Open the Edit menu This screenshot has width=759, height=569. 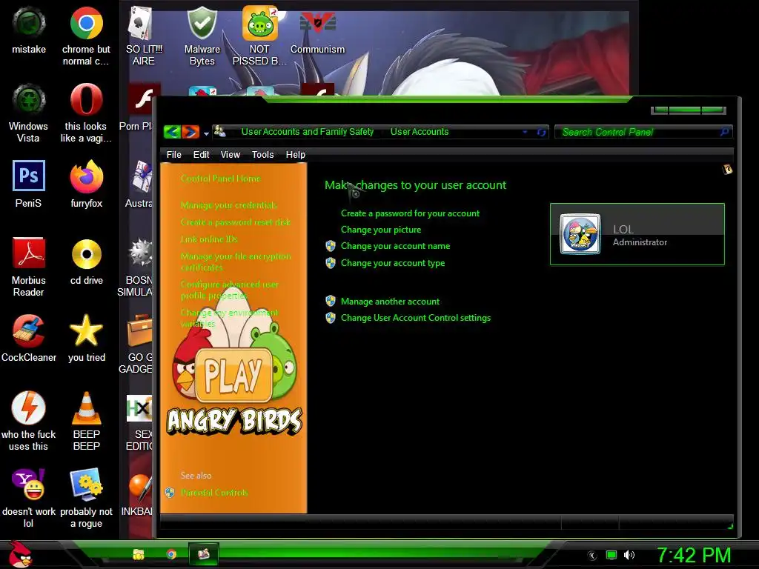pos(201,154)
